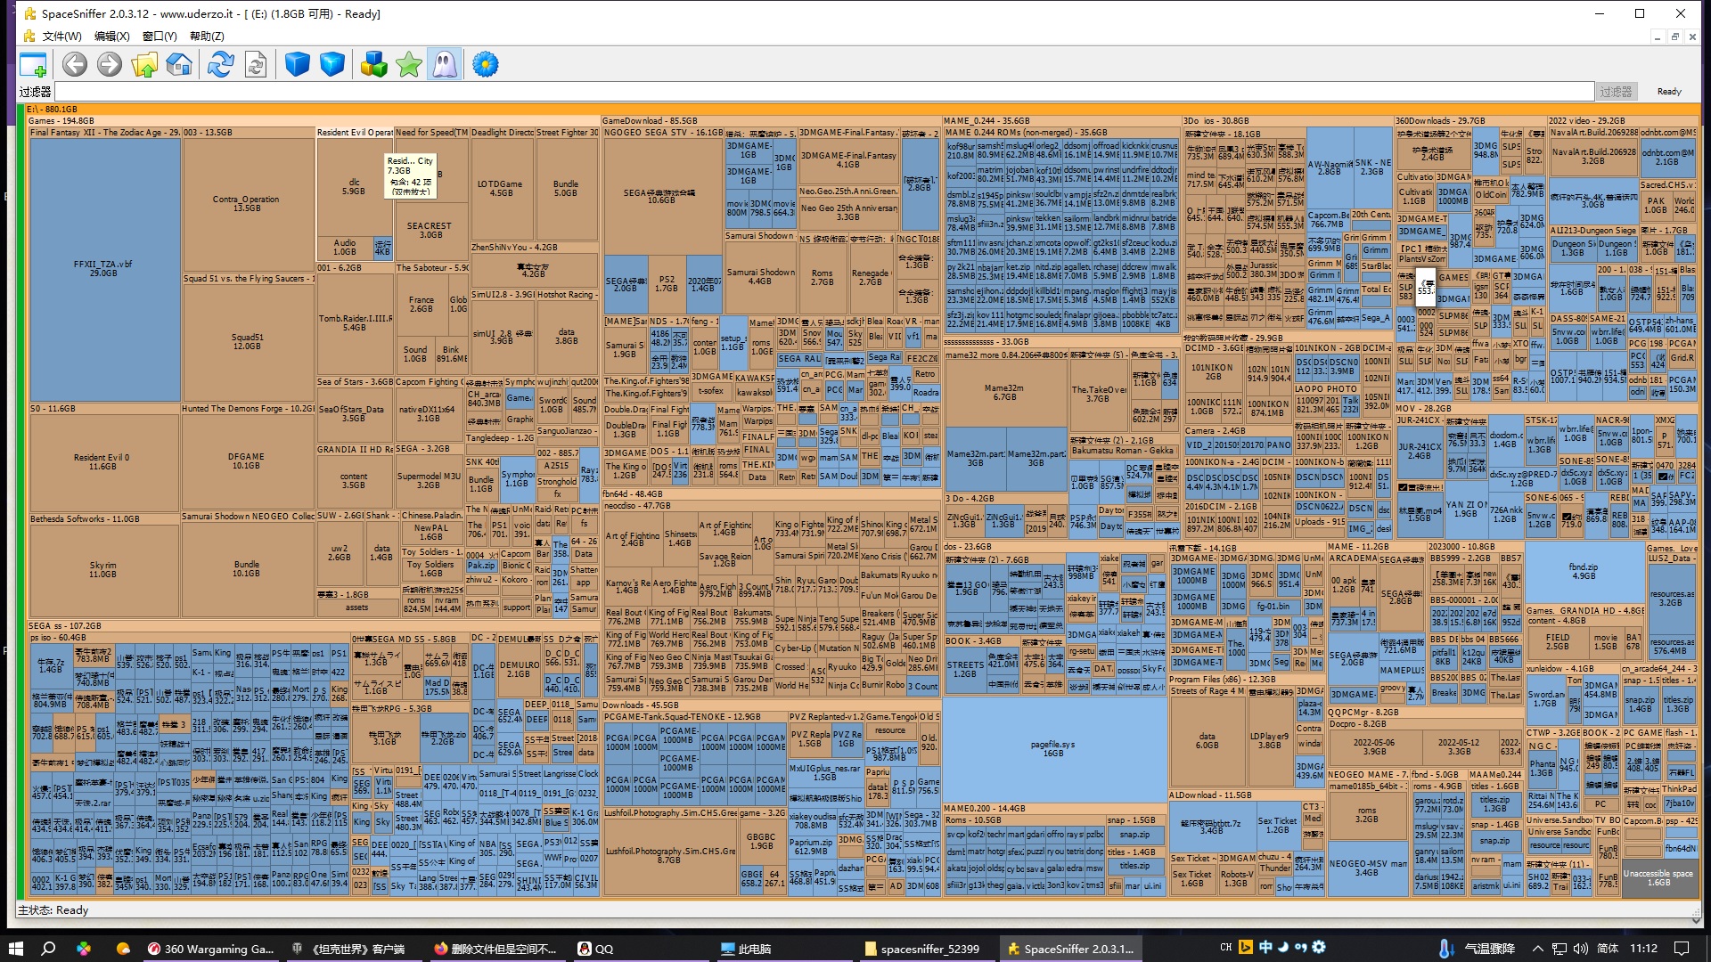Image resolution: width=1711 pixels, height=962 pixels.
Task: Toggle file classes colored cubes style
Action: (374, 65)
